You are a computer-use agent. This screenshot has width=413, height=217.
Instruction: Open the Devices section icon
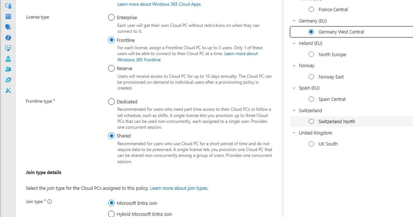(x=8, y=6)
